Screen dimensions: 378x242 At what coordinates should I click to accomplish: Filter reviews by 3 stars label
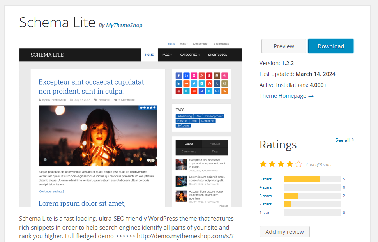tap(265, 196)
